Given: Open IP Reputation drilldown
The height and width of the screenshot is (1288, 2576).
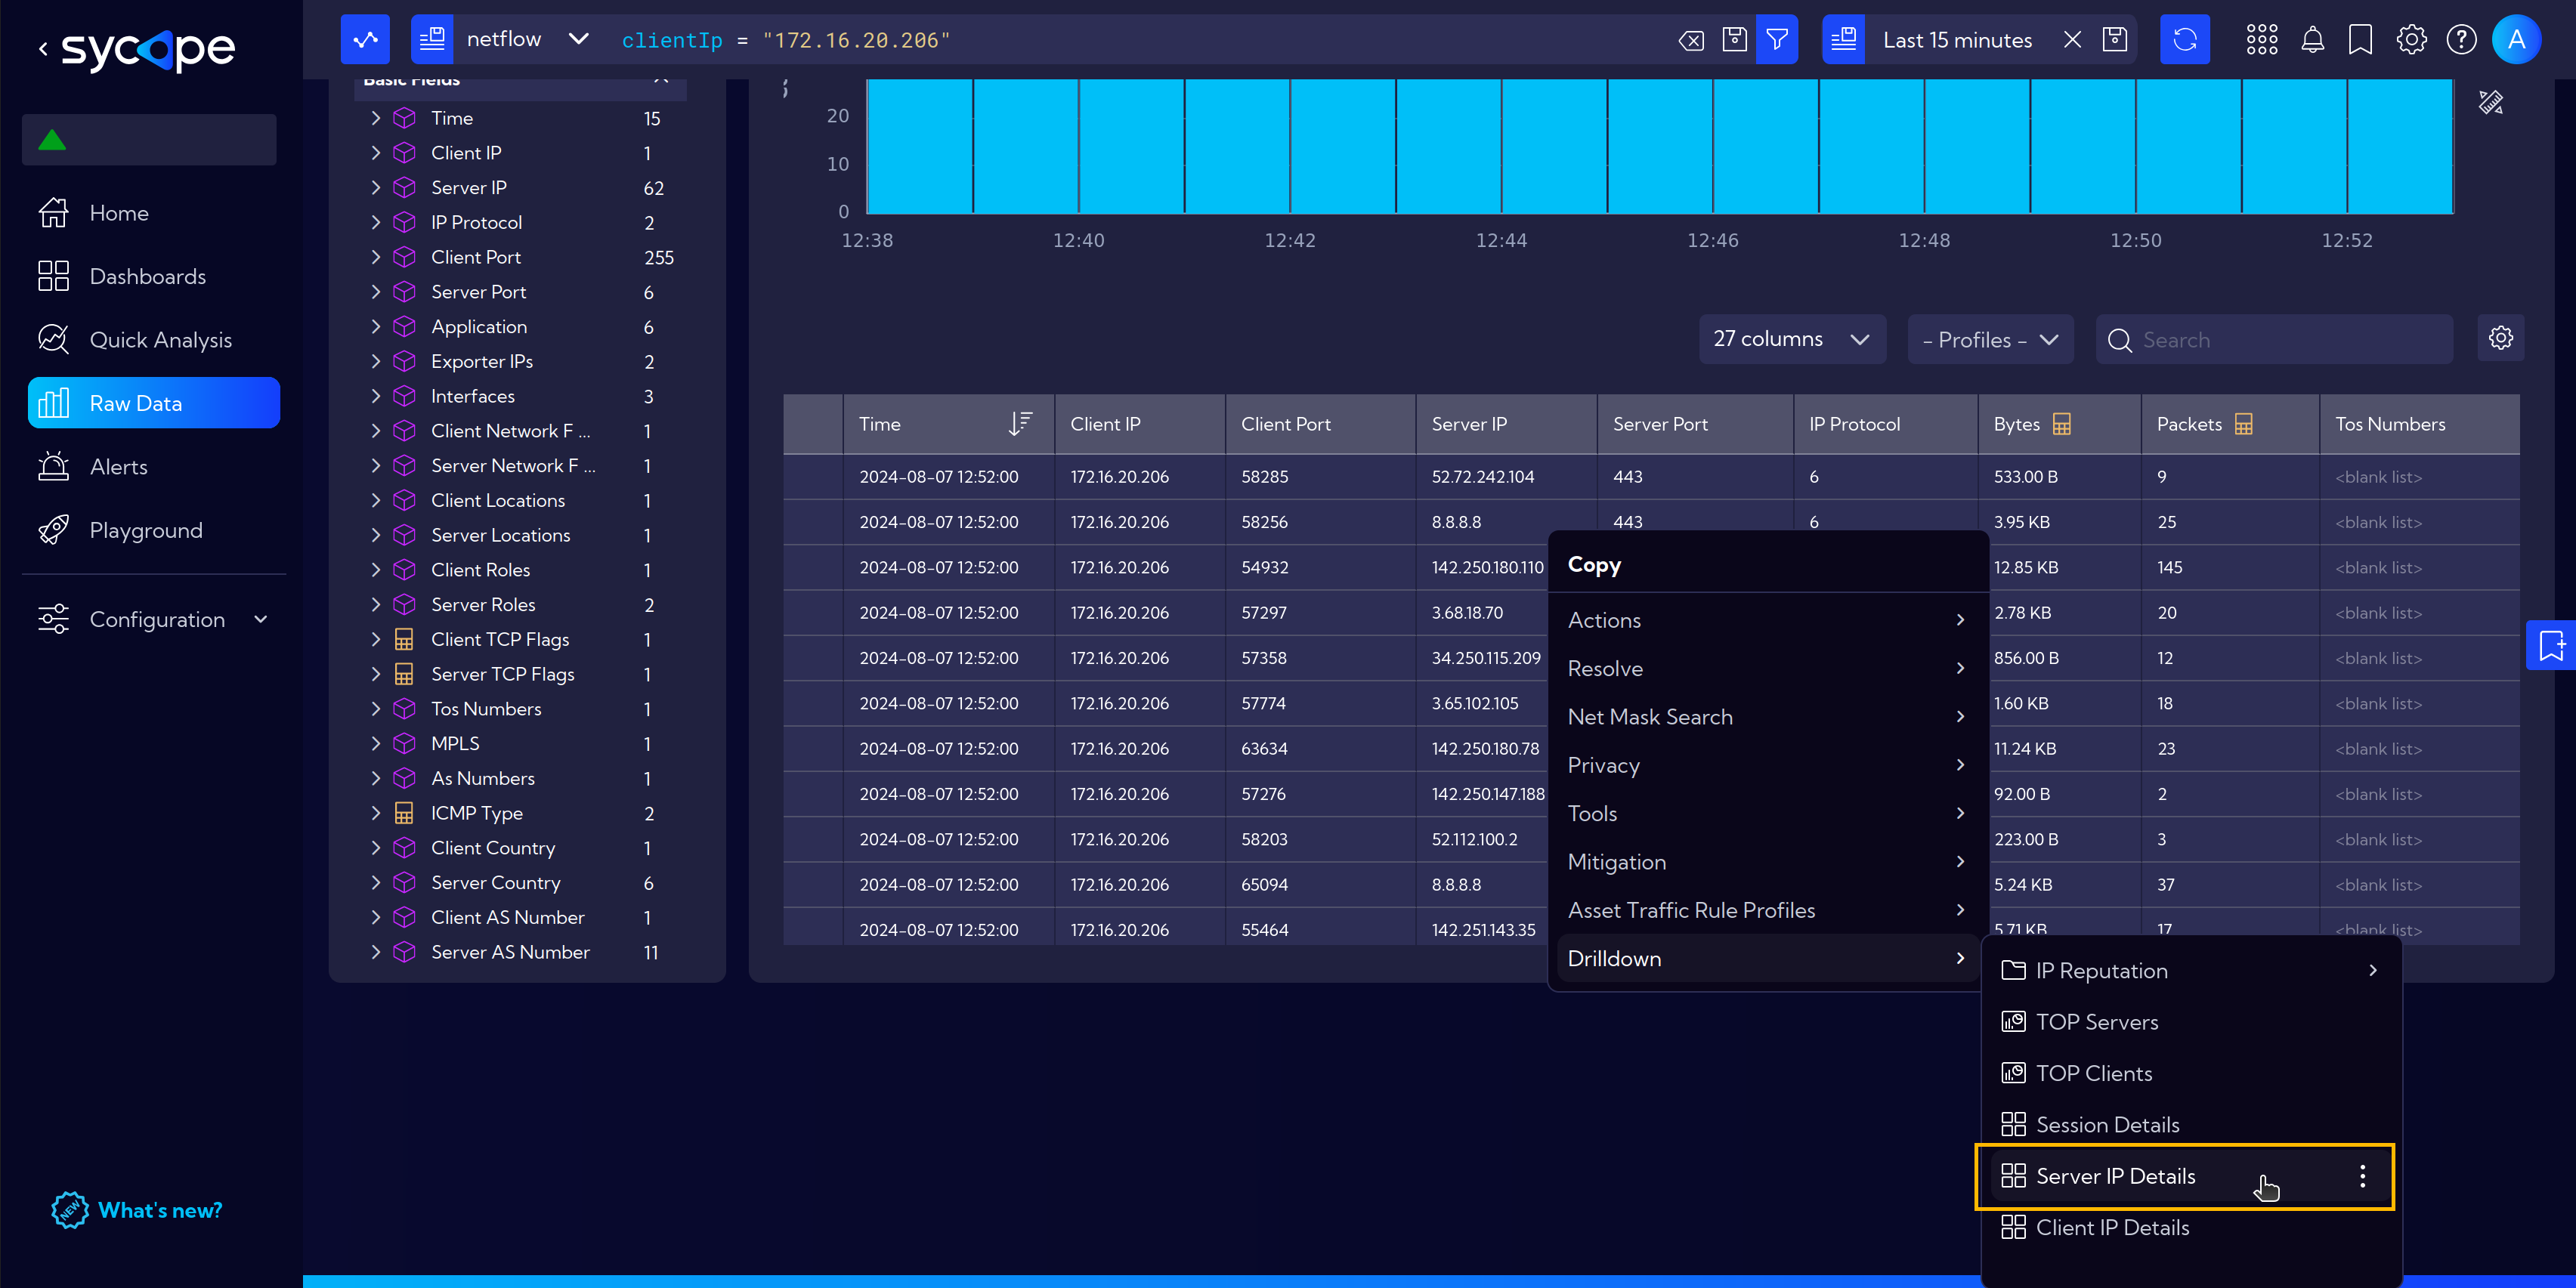Looking at the screenshot, I should click(x=2190, y=970).
